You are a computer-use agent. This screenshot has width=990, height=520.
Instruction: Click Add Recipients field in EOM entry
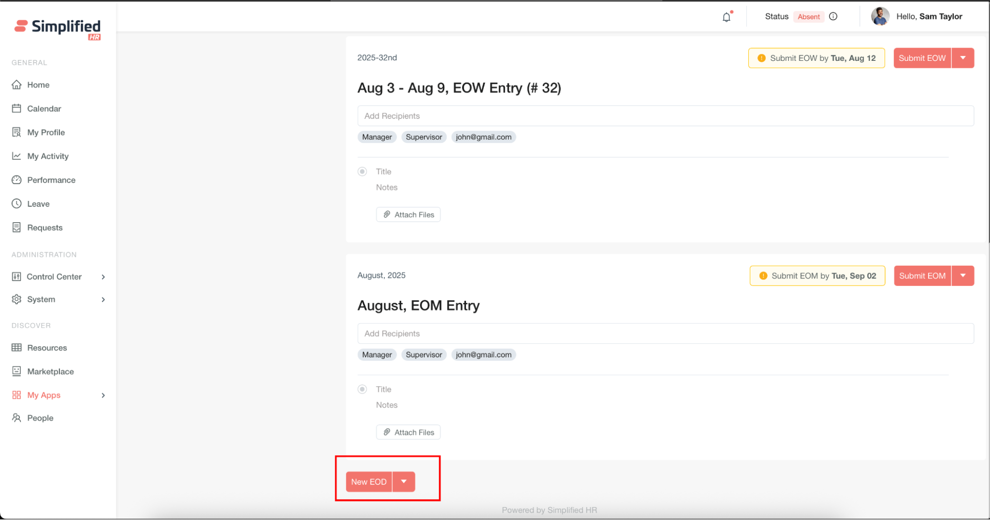point(665,333)
